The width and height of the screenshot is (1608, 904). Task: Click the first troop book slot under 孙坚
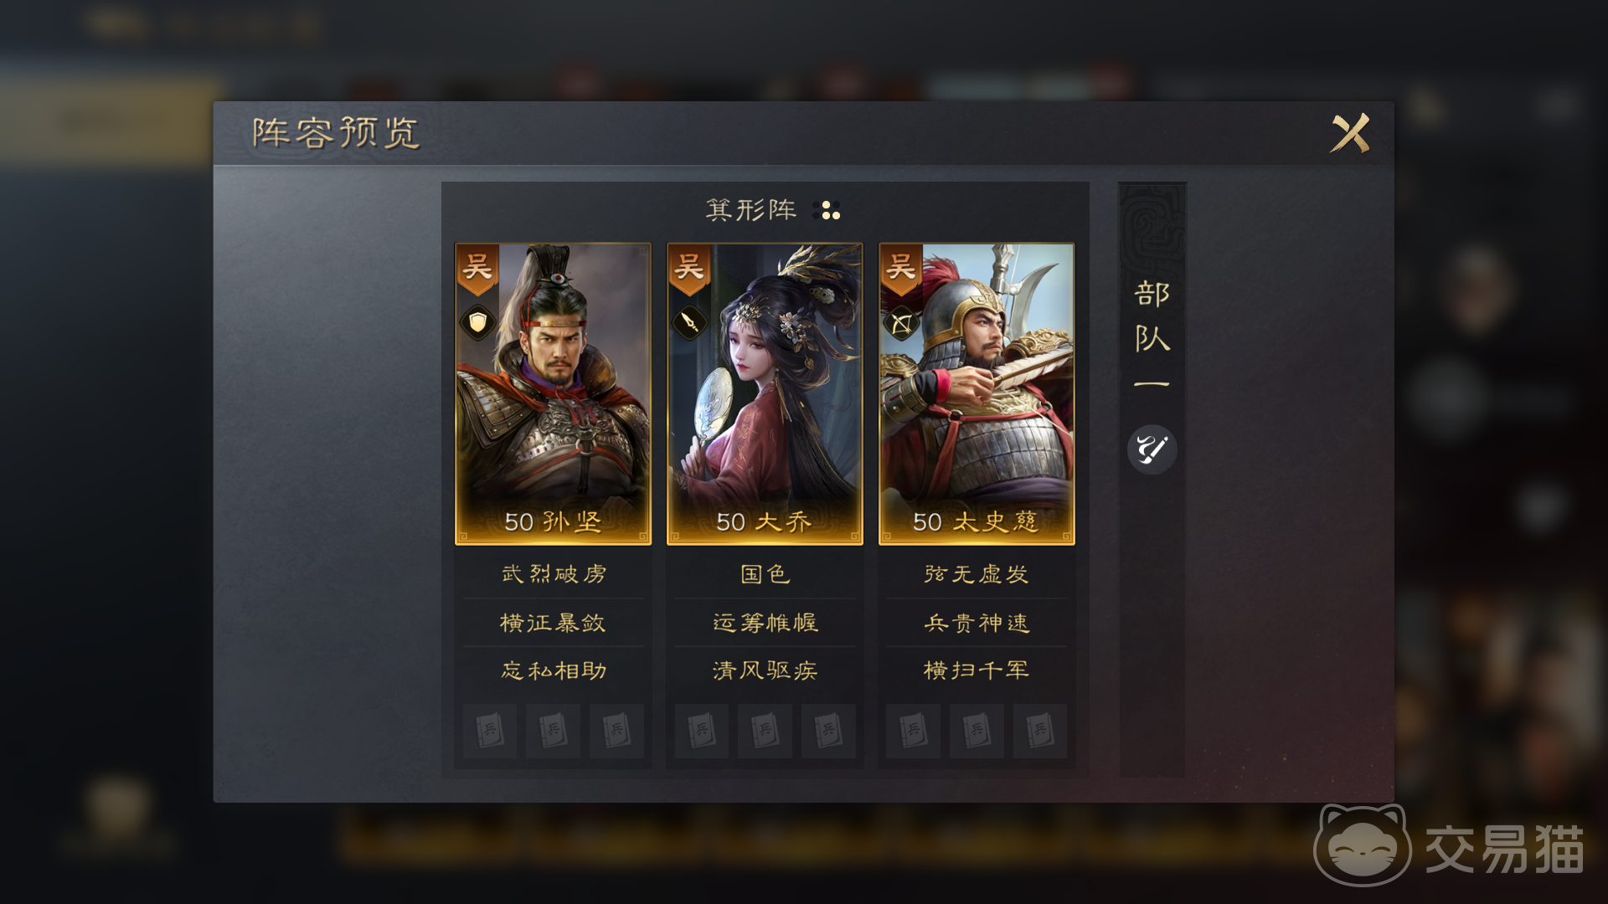(490, 731)
